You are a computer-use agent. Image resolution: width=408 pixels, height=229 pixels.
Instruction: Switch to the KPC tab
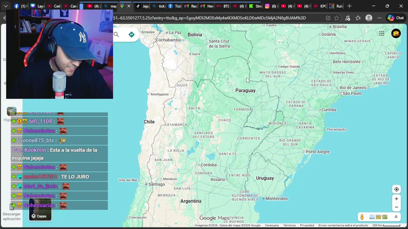[319, 6]
